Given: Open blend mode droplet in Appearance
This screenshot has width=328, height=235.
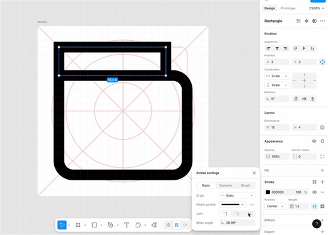Looking at the screenshot, I should coord(322,141).
